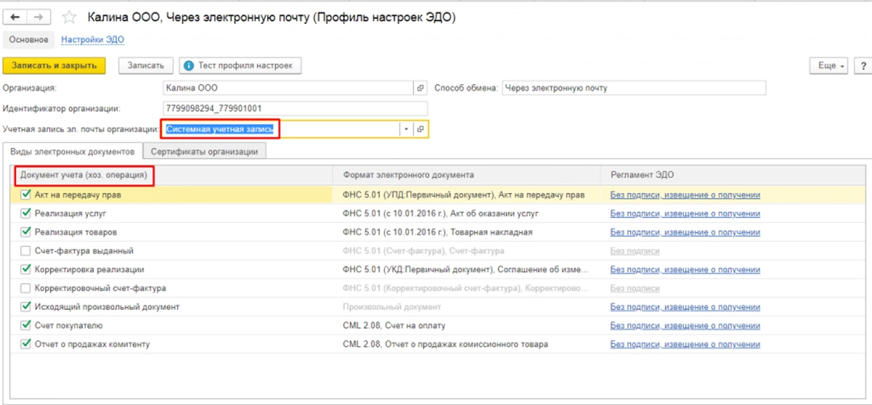Open the Настройки ЭДО section
Screen dimensions: 872x405
click(92, 39)
